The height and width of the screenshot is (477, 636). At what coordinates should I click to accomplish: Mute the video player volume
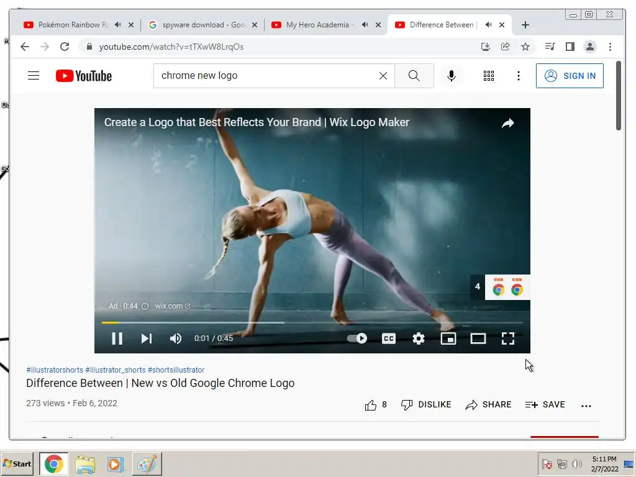point(176,338)
